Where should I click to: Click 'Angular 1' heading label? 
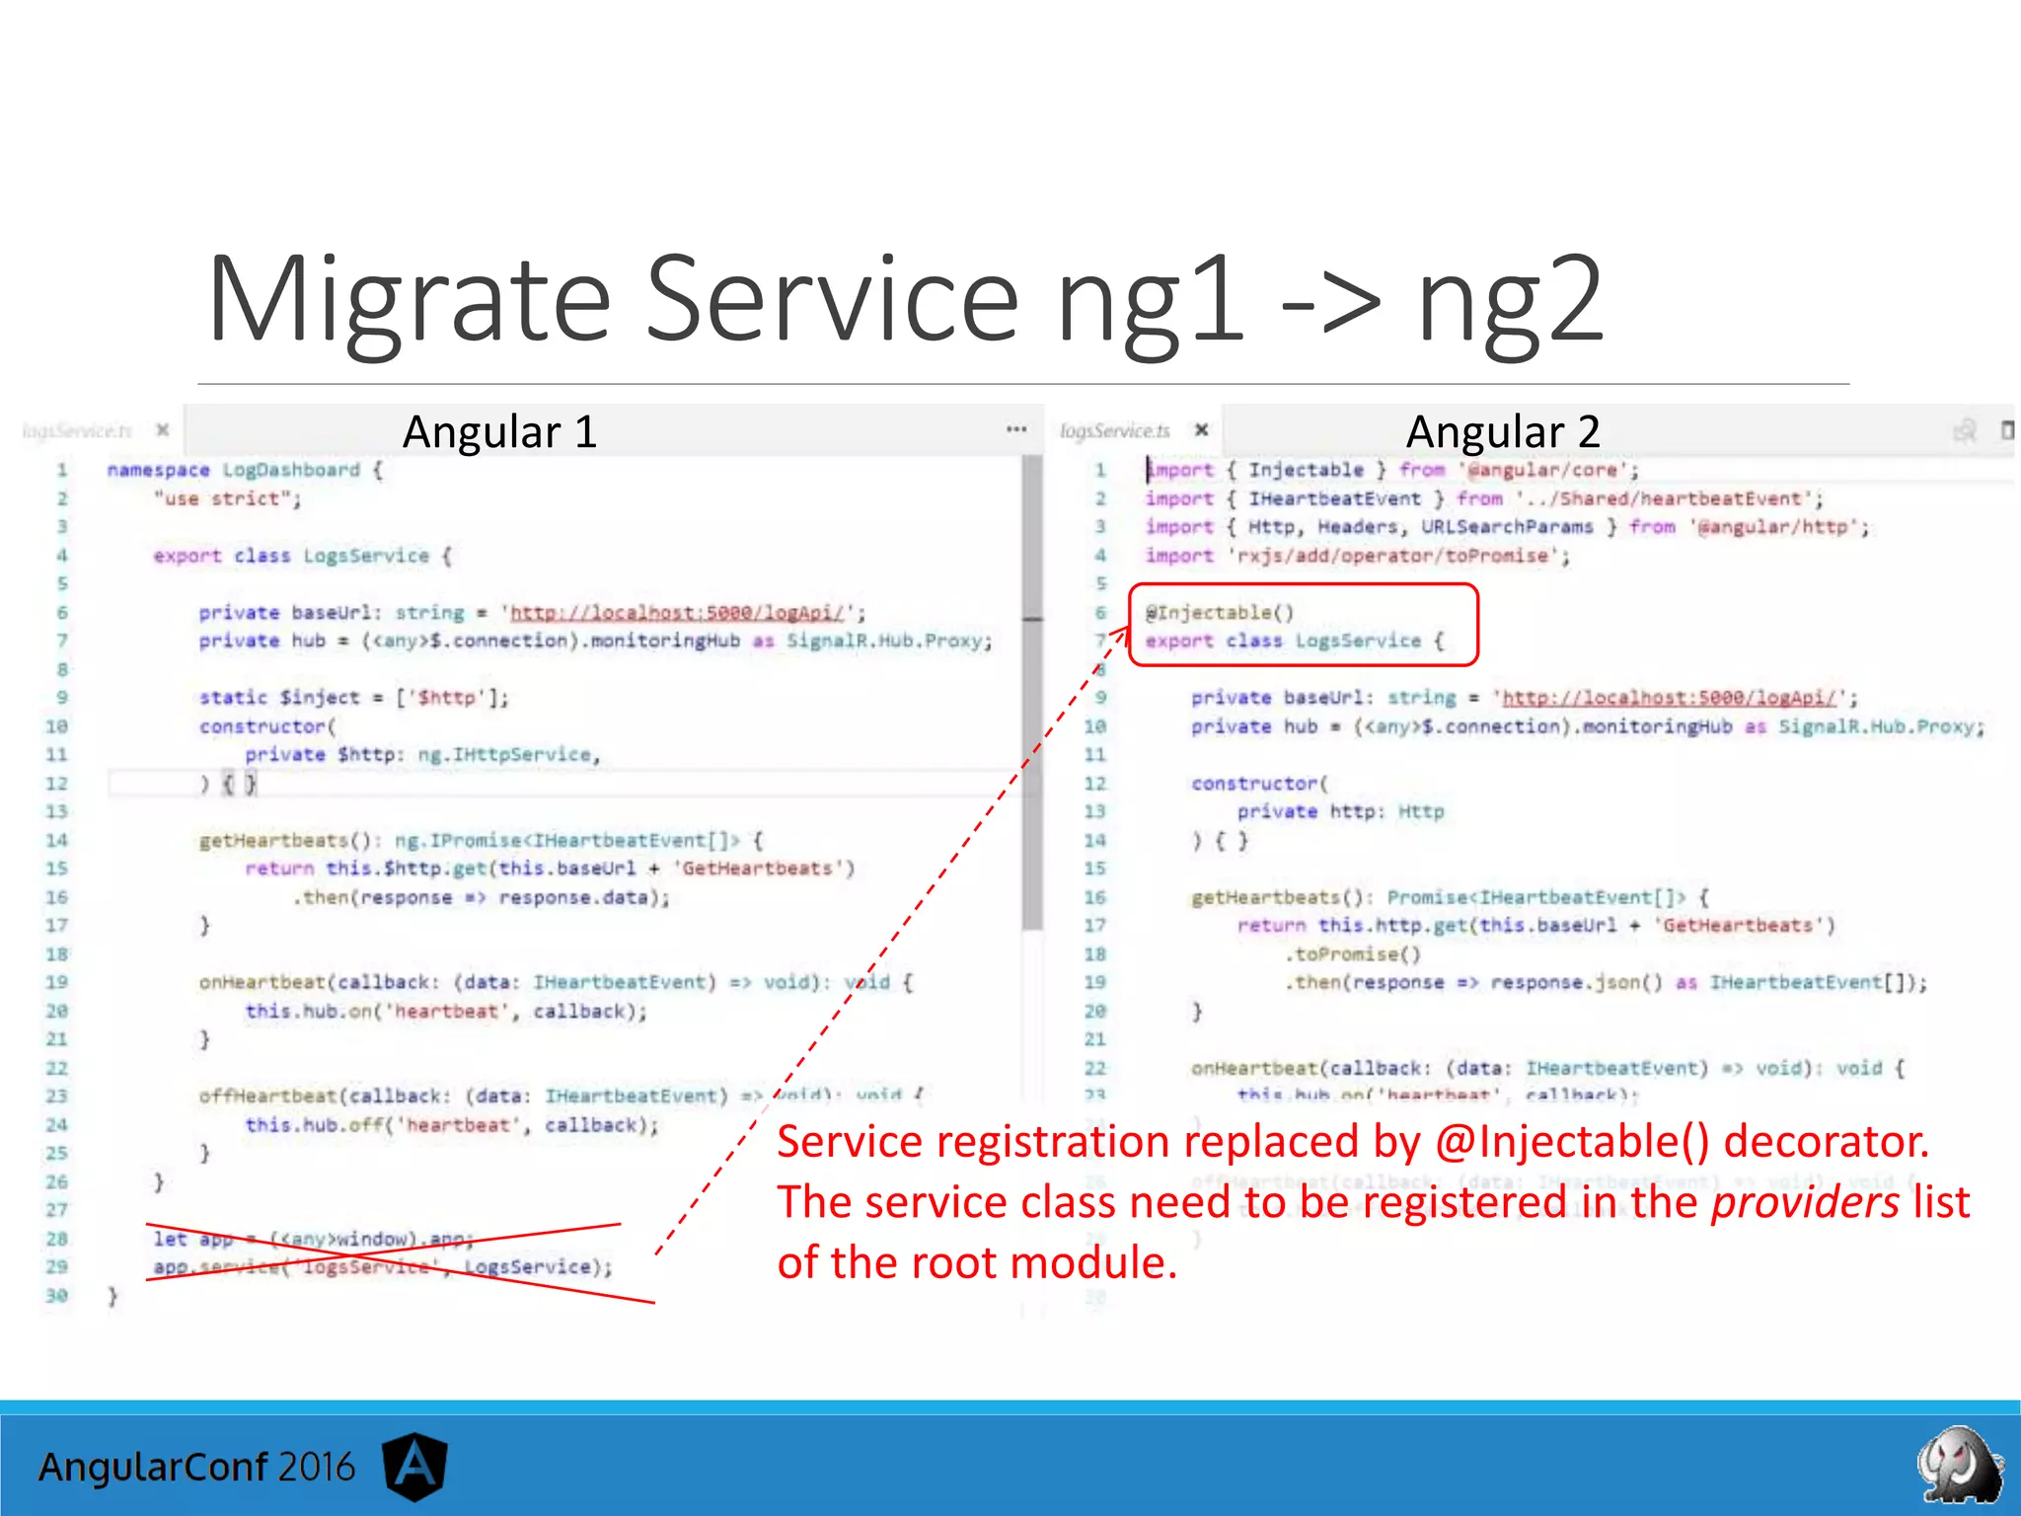[500, 432]
